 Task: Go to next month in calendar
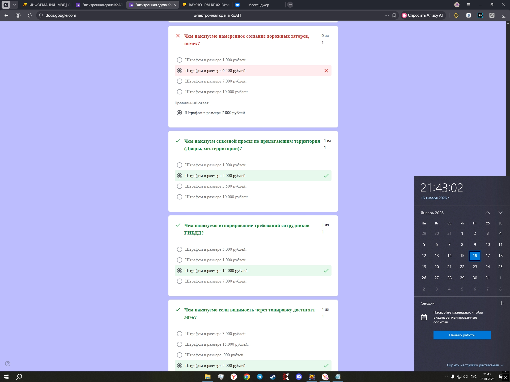(x=500, y=213)
